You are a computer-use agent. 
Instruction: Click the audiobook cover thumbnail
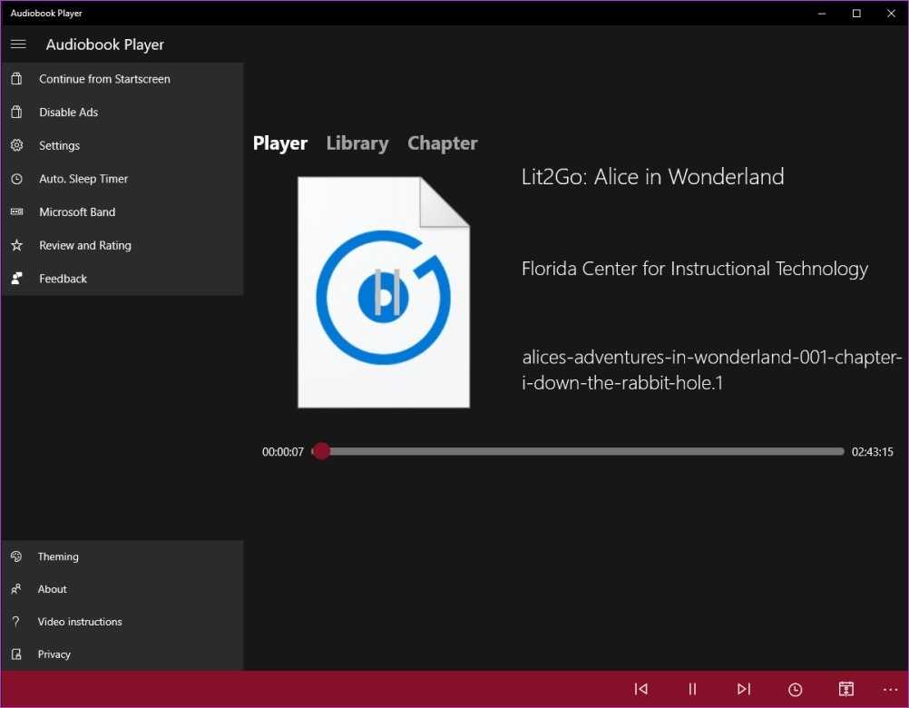click(x=383, y=292)
